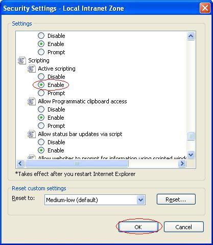Click the vertical scrollbar thumb
The image size is (213, 245).
pyautogui.click(x=191, y=136)
